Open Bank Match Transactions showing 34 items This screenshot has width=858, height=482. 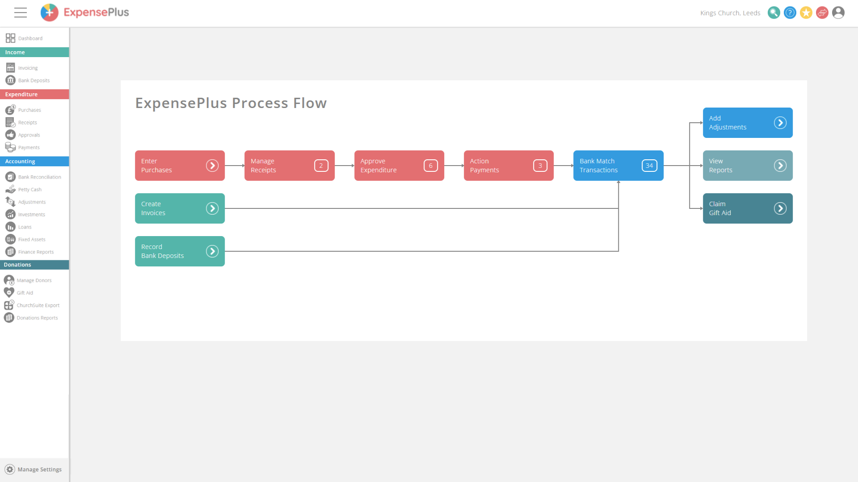[618, 165]
